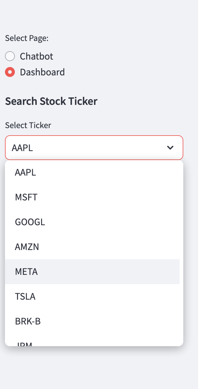The image size is (200, 389).
Task: Click the Dashboard page label text
Action: click(x=42, y=72)
